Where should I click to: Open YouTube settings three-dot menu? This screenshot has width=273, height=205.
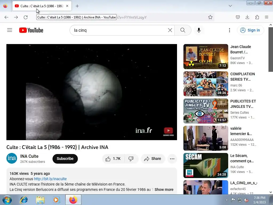230,30
